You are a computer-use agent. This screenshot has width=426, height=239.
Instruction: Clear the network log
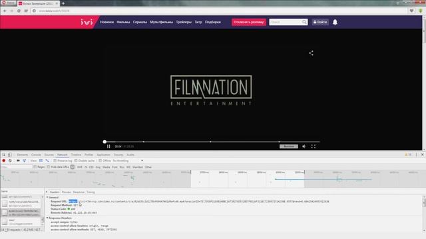[x=10, y=161]
